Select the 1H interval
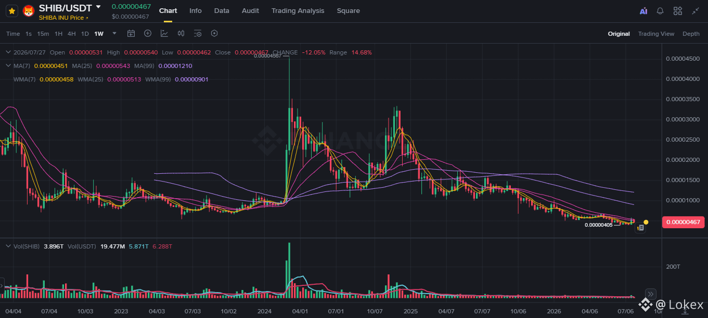The image size is (708, 318). (x=58, y=34)
